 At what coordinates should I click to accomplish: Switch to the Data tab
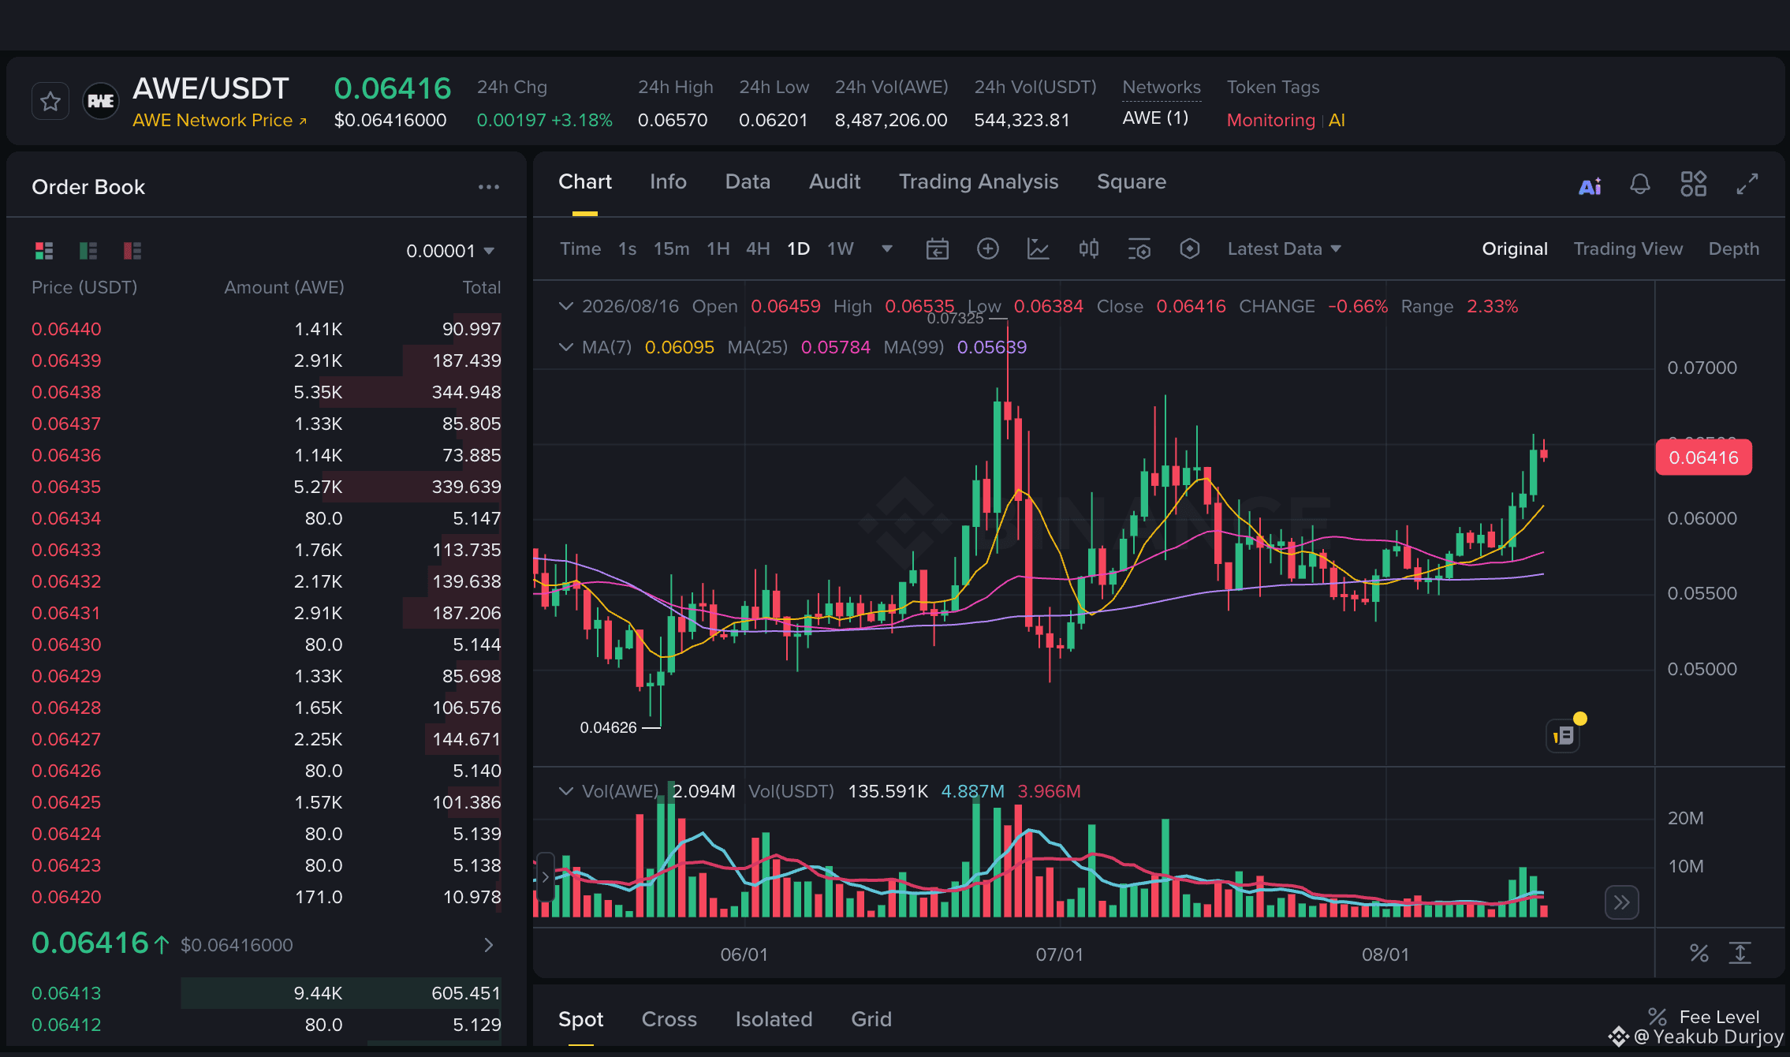point(748,182)
